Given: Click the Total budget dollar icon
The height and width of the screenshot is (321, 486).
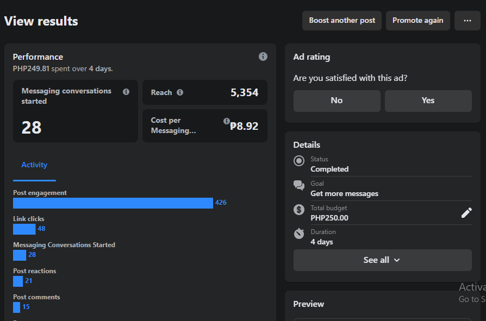Looking at the screenshot, I should [x=299, y=209].
